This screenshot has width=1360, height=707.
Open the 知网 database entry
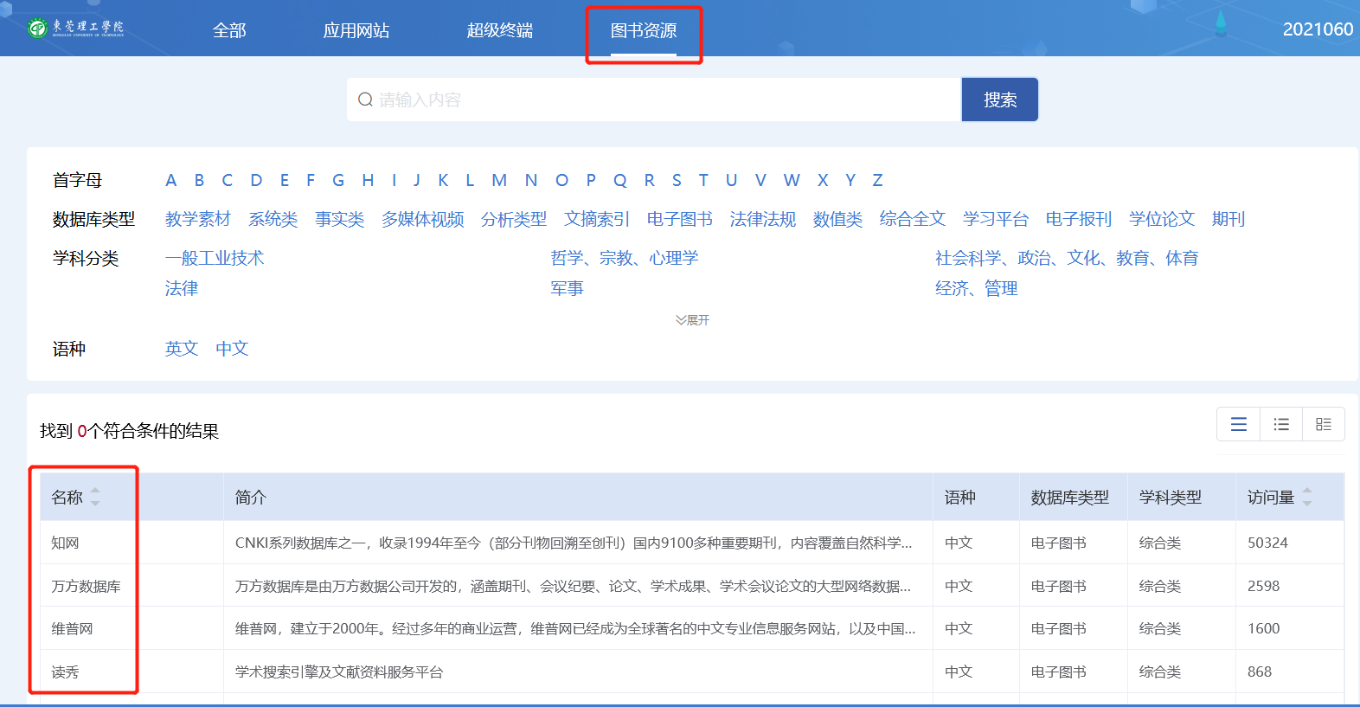(65, 543)
